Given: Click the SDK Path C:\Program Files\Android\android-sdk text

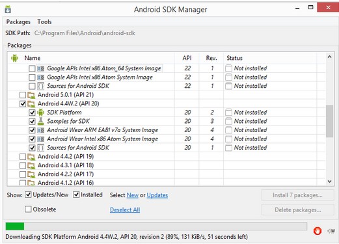Looking at the screenshot, I should click(85, 33).
